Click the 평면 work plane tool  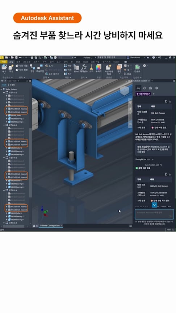(120, 69)
